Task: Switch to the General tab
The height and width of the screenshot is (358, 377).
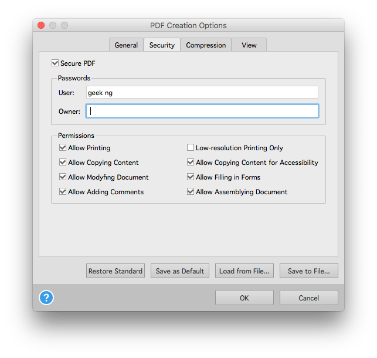Action: pyautogui.click(x=126, y=45)
